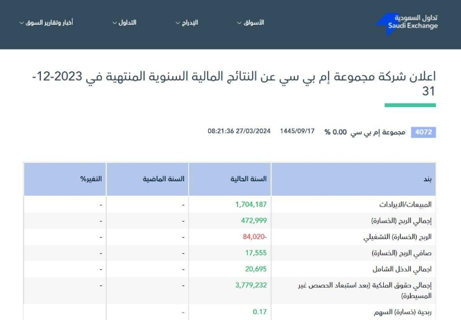Select row label ربحية (خسارة) السهم
This screenshot has width=461, height=320.
point(403,313)
